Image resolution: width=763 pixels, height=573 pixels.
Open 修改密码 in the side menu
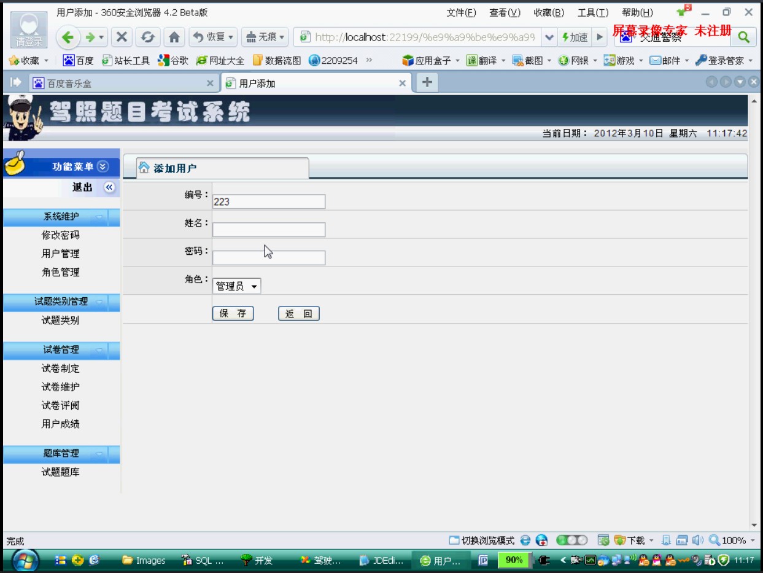[60, 235]
